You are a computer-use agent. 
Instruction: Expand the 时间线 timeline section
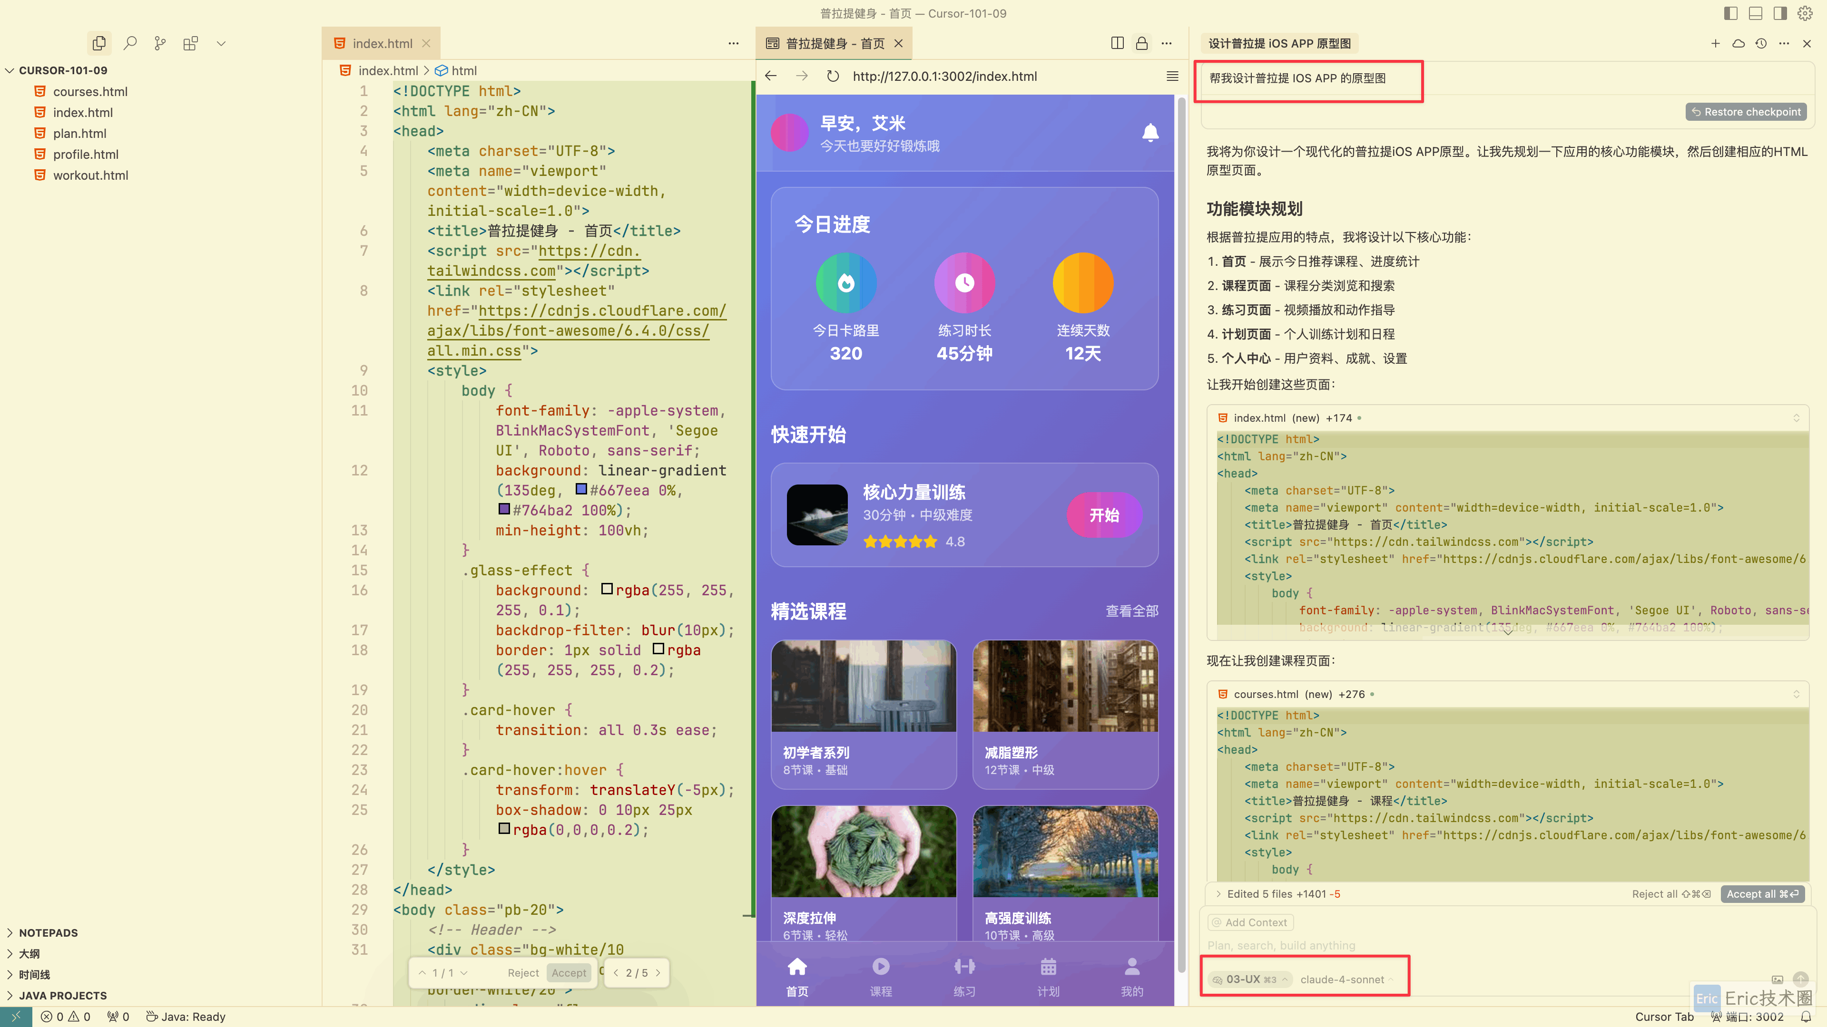[x=35, y=975]
